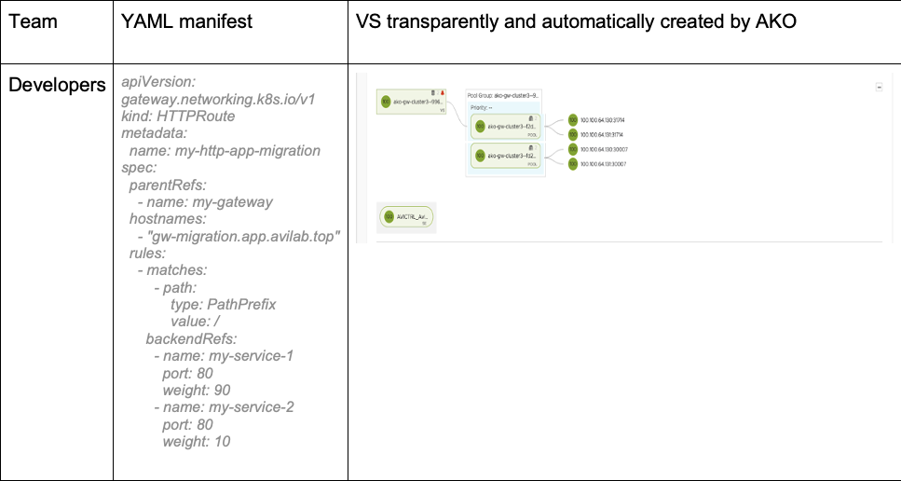Collapse the diagram using the minus button
This screenshot has height=481, width=901.
click(879, 87)
